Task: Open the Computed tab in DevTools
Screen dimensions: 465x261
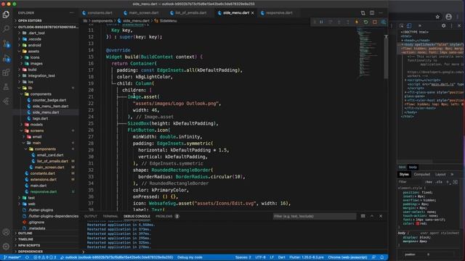Action: click(x=421, y=174)
